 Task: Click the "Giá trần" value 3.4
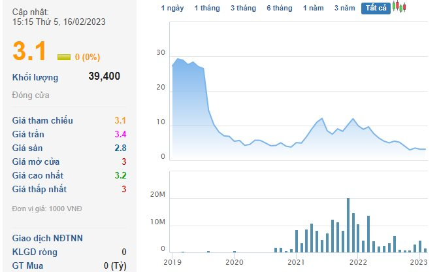(120, 134)
